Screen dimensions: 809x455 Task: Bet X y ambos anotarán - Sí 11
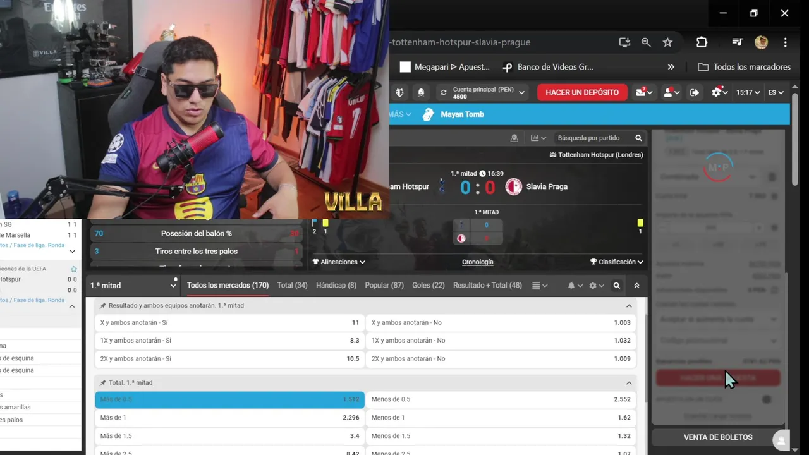pyautogui.click(x=229, y=322)
